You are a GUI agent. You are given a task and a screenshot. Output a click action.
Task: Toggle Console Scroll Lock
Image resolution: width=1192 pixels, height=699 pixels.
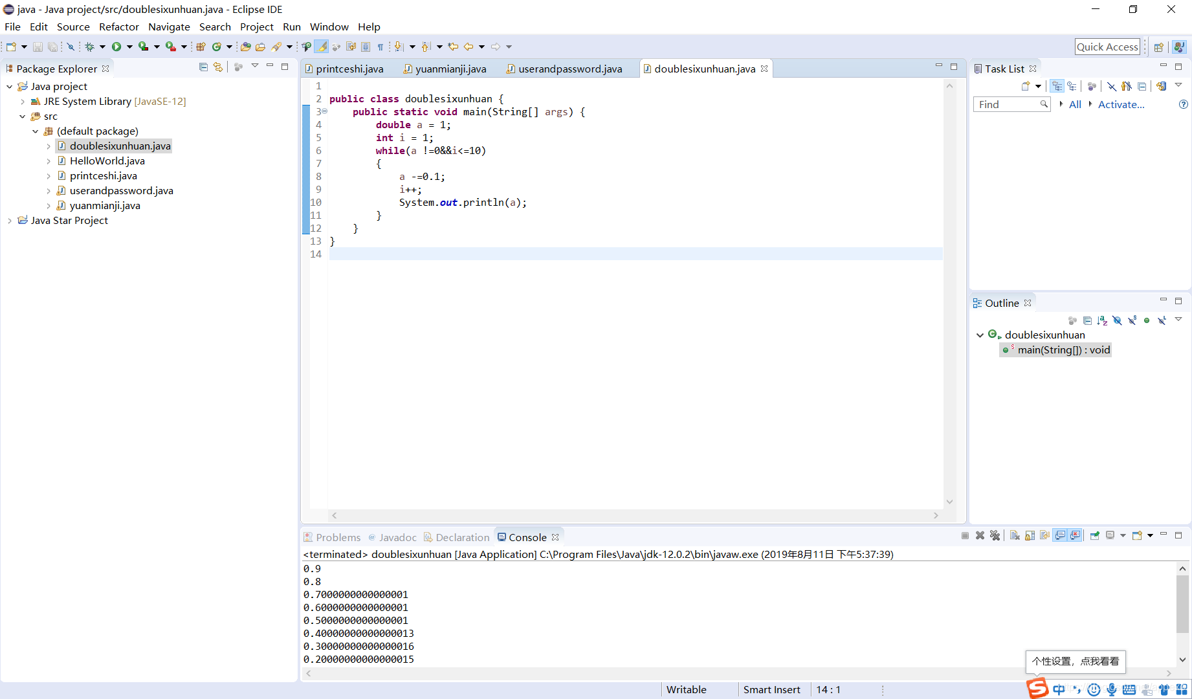tap(1030, 536)
